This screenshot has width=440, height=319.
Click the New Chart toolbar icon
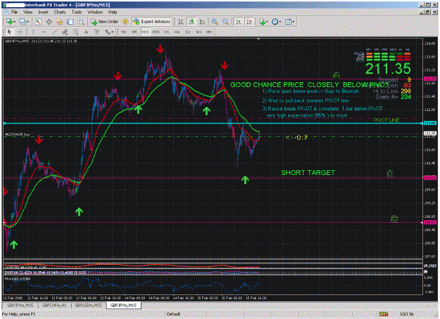[9, 22]
